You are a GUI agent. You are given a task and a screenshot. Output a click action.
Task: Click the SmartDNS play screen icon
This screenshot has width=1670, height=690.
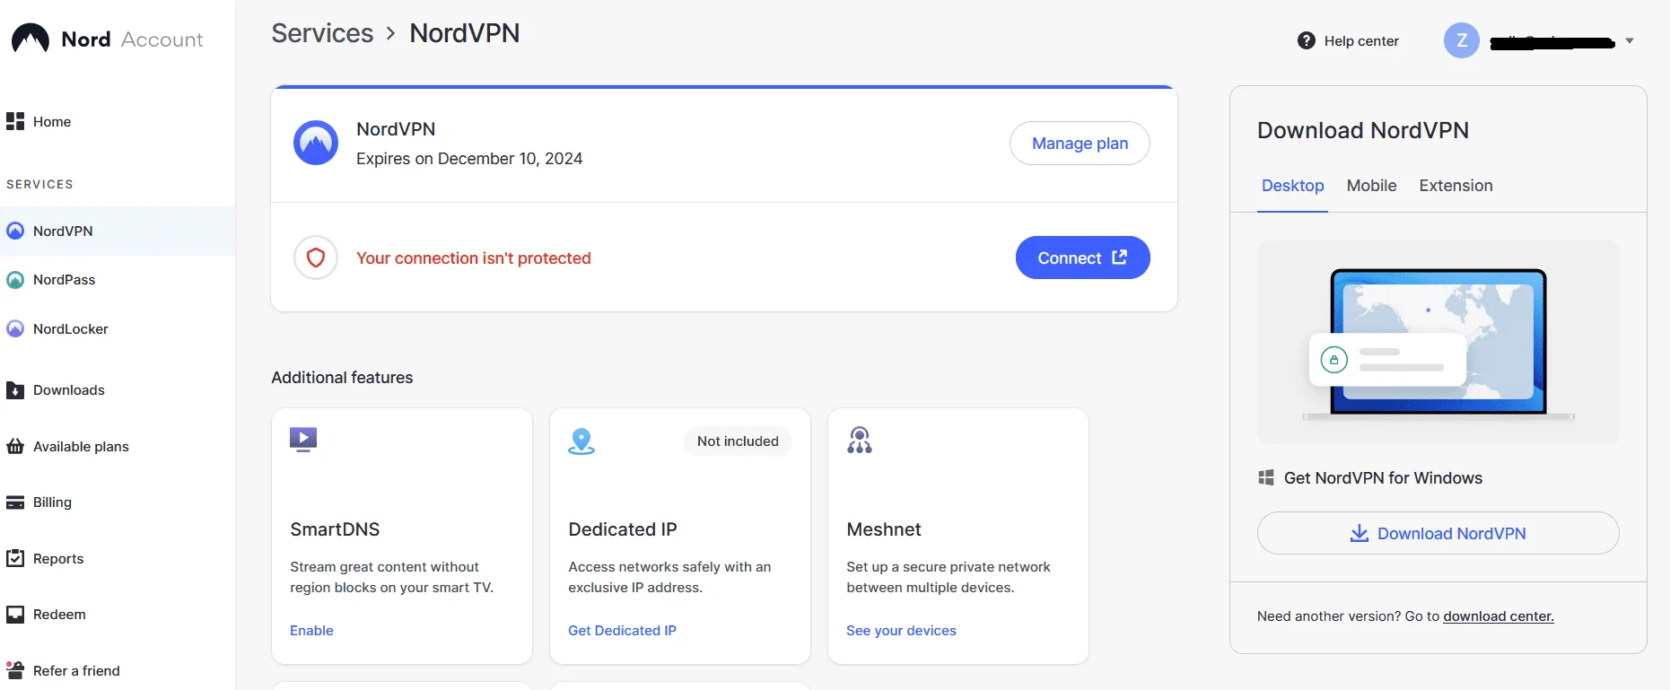[x=303, y=440]
